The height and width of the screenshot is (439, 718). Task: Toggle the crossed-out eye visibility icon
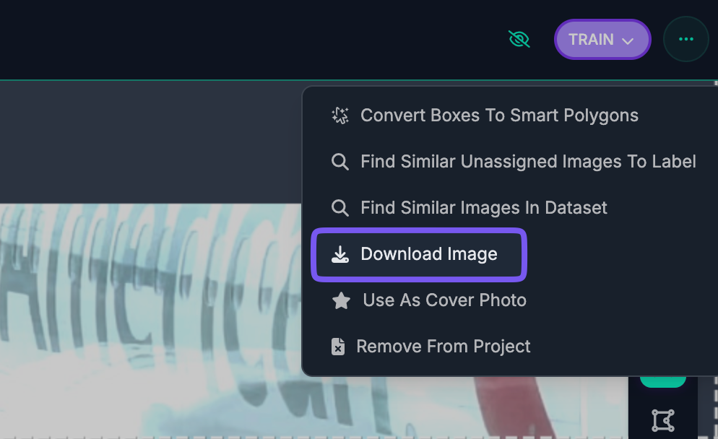pos(519,39)
